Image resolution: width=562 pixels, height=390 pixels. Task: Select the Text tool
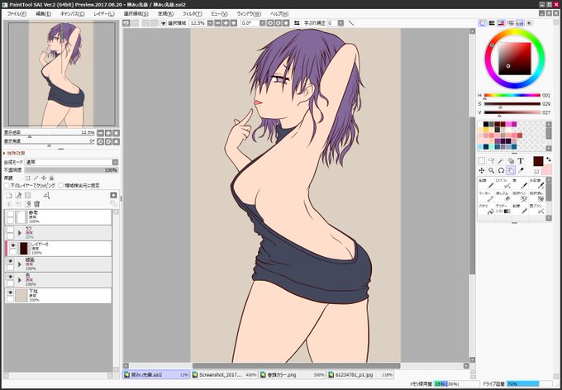[521, 161]
